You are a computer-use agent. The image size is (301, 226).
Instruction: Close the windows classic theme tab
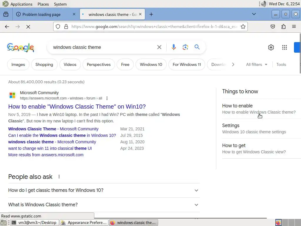140,14
